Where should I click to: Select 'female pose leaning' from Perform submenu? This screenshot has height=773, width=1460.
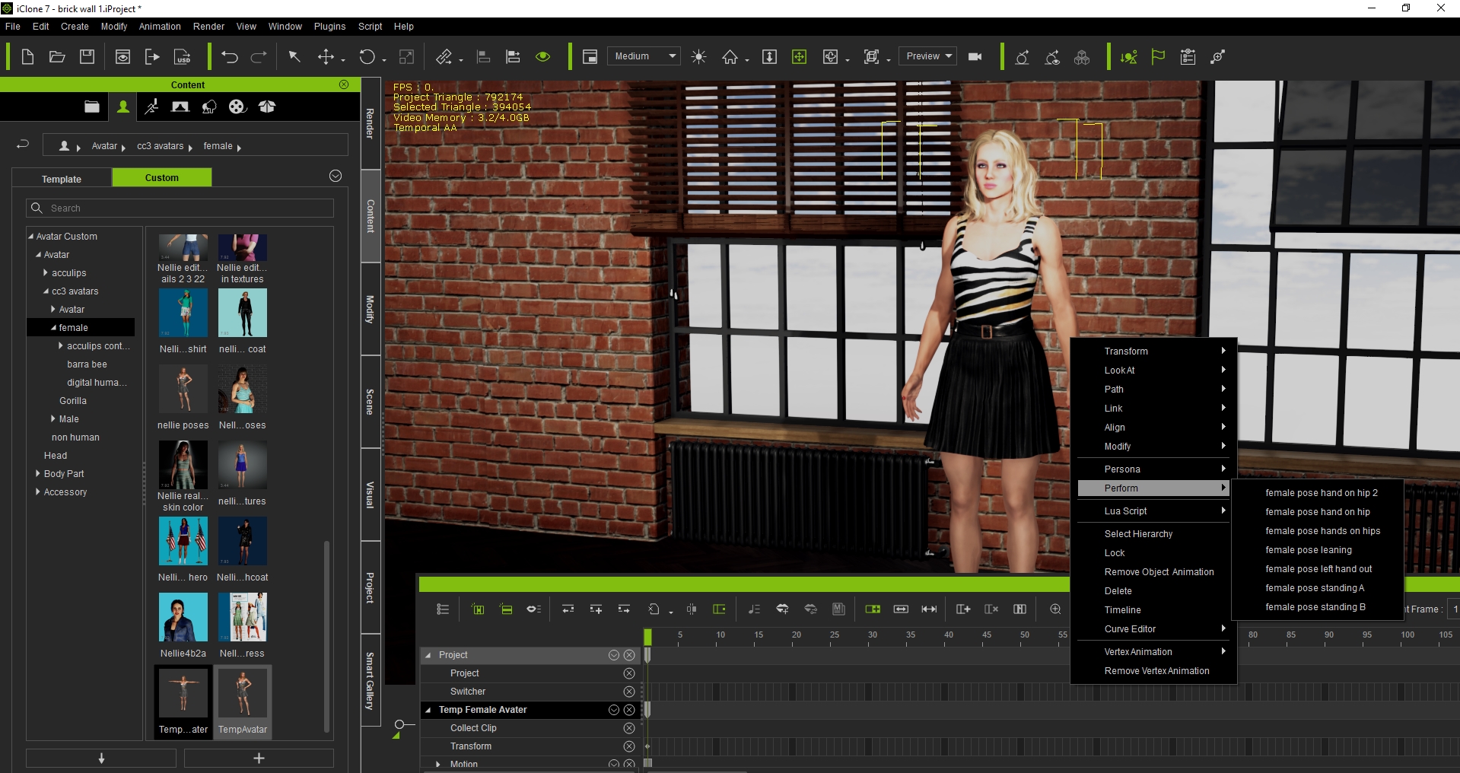pos(1308,550)
